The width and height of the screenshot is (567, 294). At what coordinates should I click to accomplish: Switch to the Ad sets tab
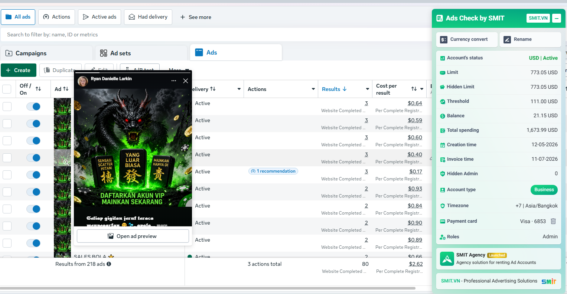click(141, 53)
